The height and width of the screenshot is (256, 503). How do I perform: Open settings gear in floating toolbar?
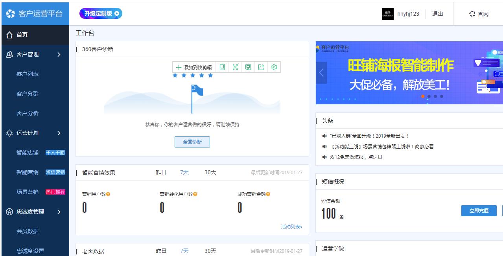click(274, 67)
